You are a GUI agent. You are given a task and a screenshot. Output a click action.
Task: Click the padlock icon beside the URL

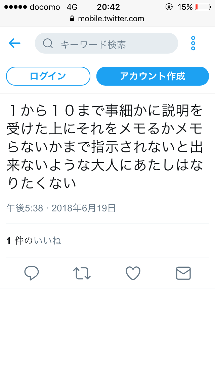(72, 18)
